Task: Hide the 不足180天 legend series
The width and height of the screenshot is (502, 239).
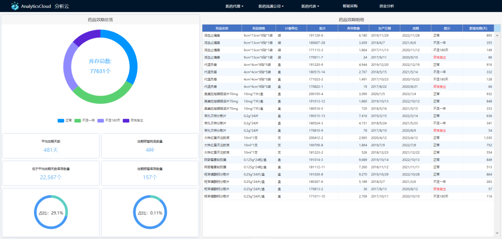Action: click(x=108, y=121)
